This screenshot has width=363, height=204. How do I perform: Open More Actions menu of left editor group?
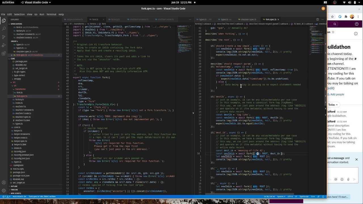[190, 19]
